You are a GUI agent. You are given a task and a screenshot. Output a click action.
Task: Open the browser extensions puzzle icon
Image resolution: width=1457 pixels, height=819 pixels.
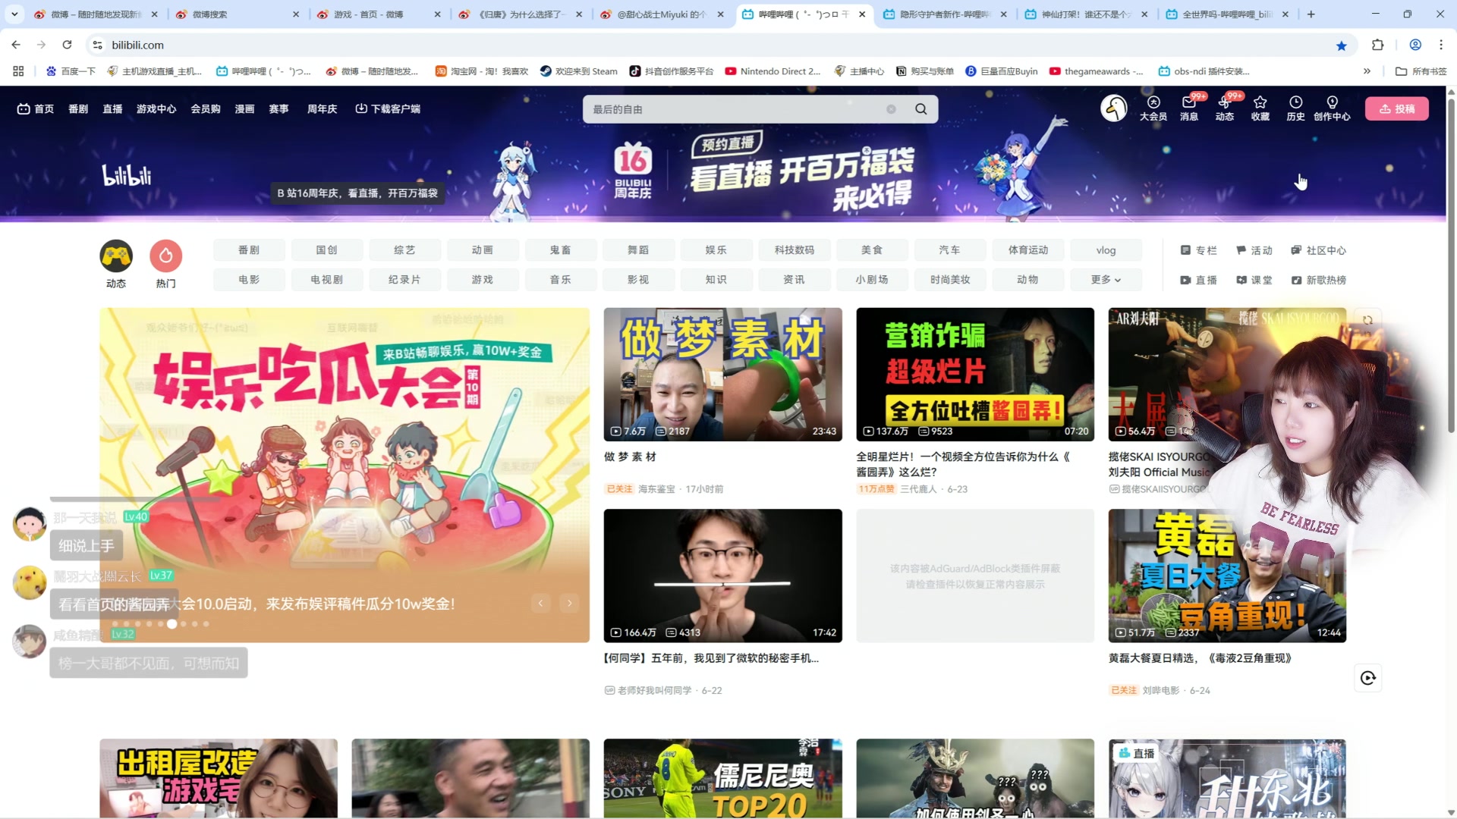[x=1377, y=45]
